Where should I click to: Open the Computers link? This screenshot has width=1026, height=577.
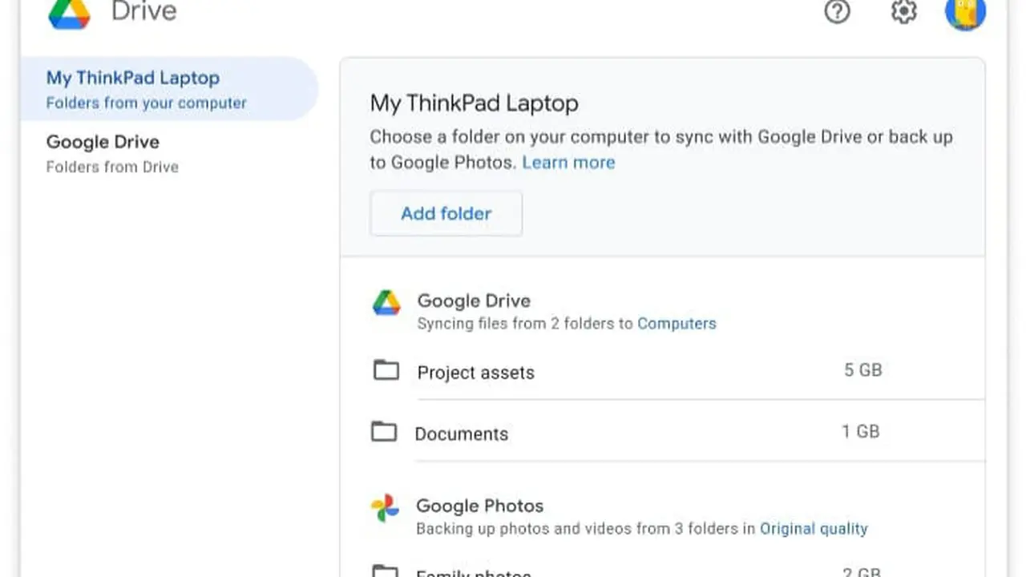[677, 324]
